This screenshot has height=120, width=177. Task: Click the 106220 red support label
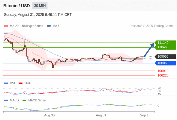(x=163, y=75)
